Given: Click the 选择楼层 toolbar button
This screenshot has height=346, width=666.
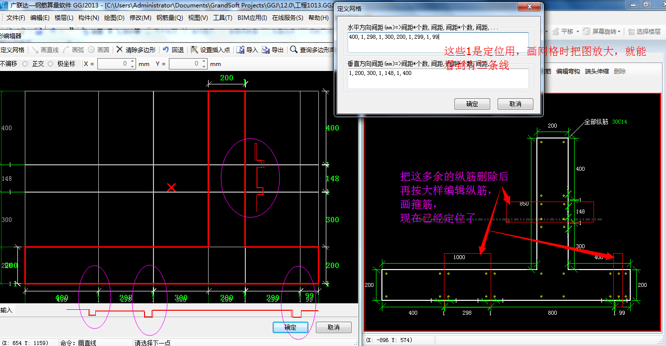Looking at the screenshot, I should tap(644, 31).
